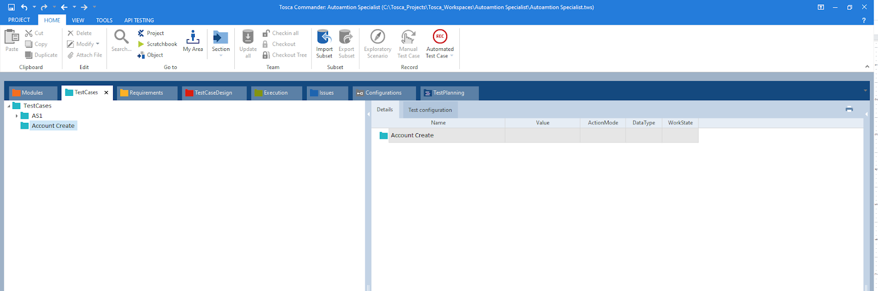This screenshot has width=878, height=291.
Task: Open the Configurations tab
Action: 384,93
